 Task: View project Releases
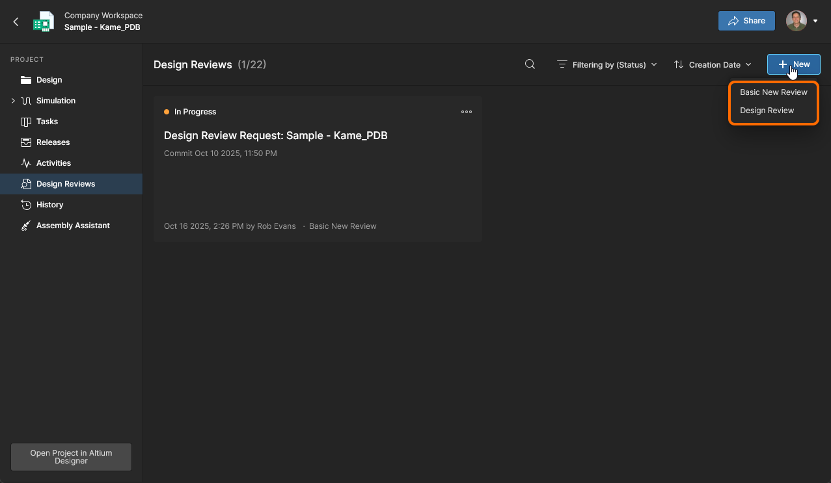tap(53, 142)
